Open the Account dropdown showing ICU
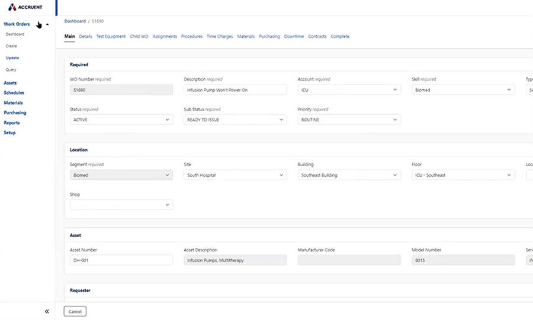The width and height of the screenshot is (533, 320). [349, 90]
